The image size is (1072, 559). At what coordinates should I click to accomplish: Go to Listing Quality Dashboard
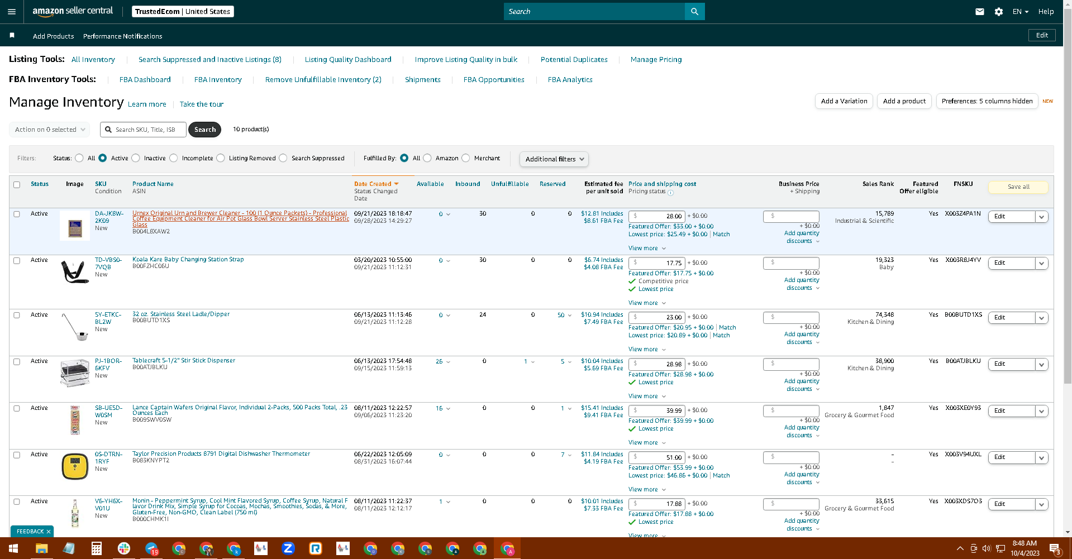click(x=348, y=59)
